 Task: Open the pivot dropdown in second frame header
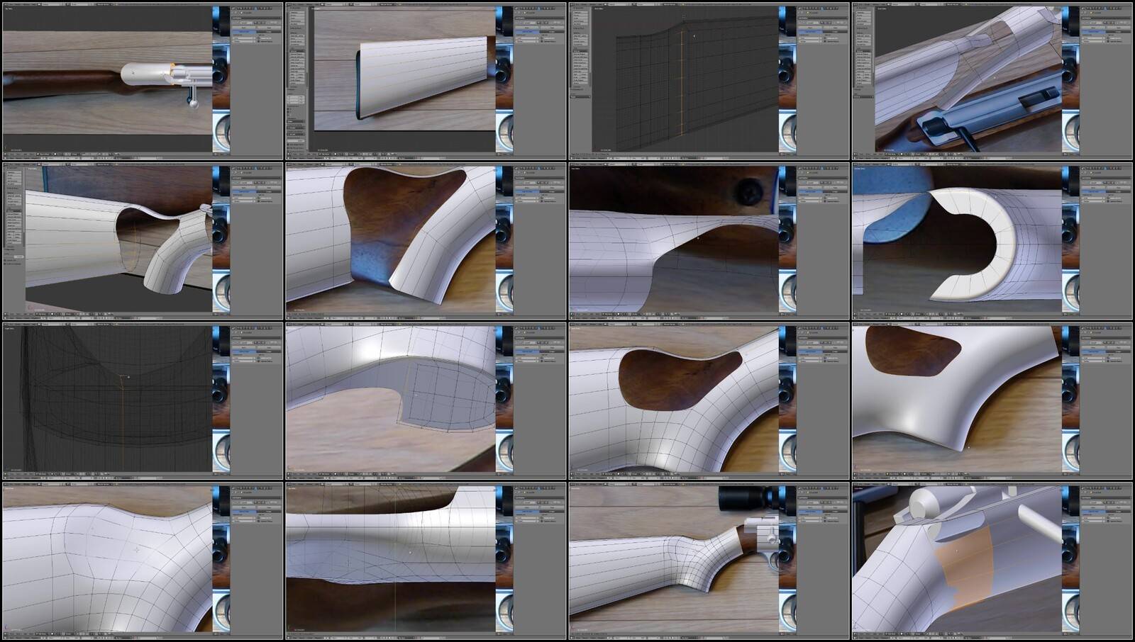tap(340, 154)
